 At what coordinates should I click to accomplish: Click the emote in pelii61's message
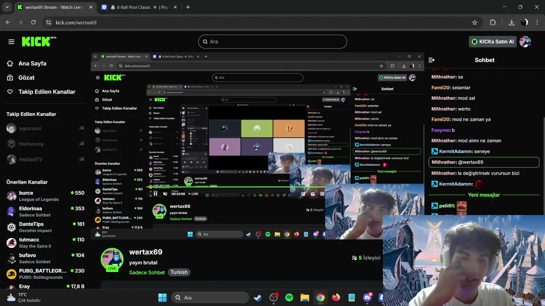pos(462,207)
